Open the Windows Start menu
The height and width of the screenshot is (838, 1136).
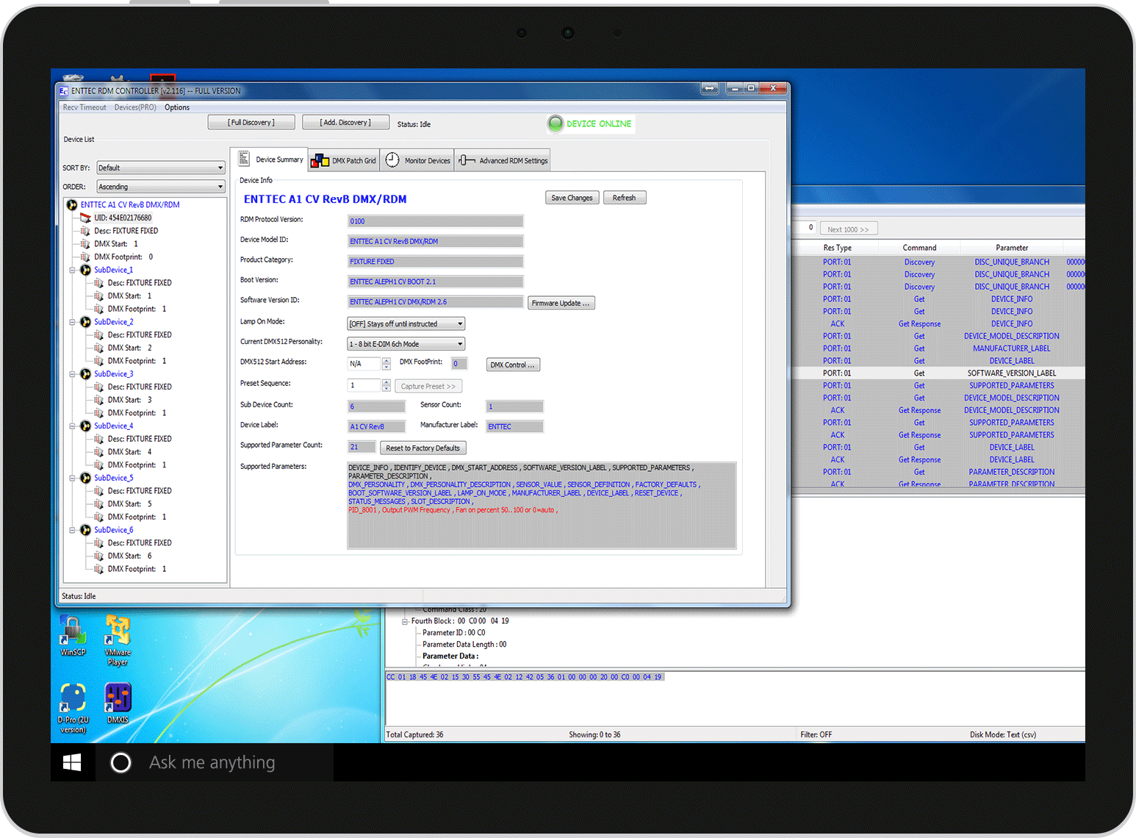[72, 762]
